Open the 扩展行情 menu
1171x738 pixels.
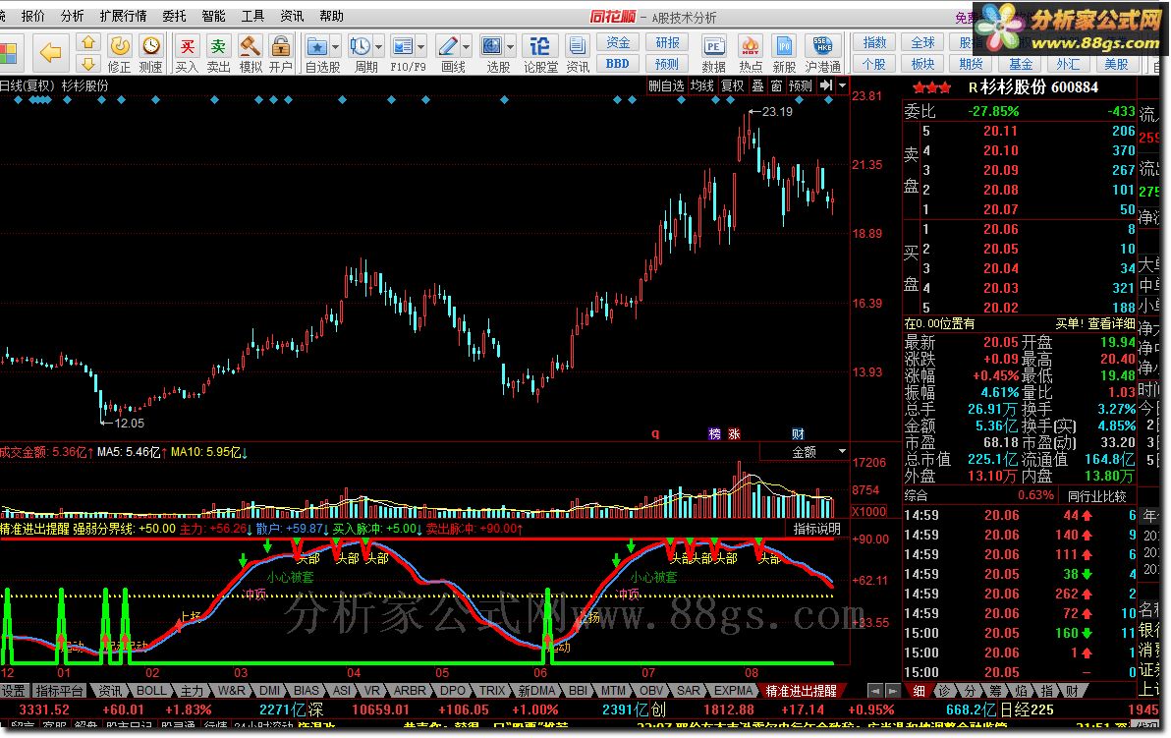tap(123, 16)
